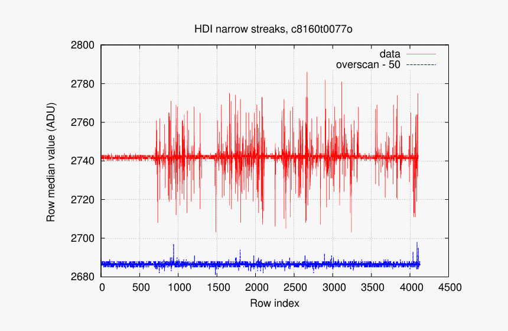The image size is (508, 331).
Task: Click the x-axis tick label 2500
Action: coord(295,287)
